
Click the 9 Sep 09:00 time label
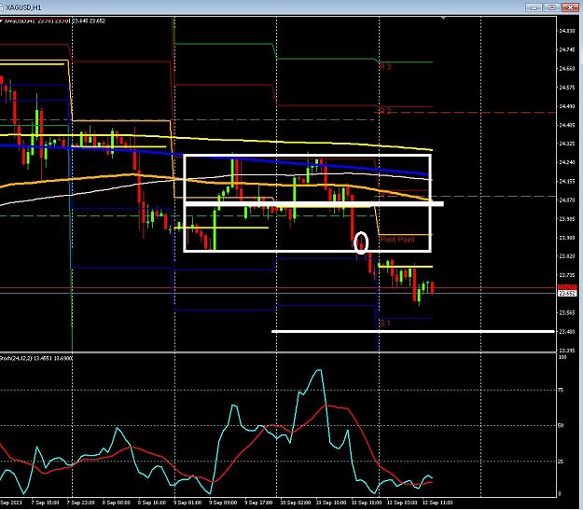point(225,503)
